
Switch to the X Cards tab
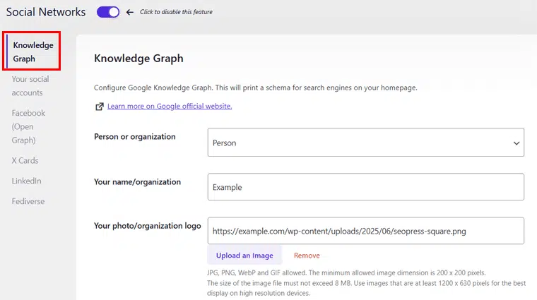click(x=25, y=160)
